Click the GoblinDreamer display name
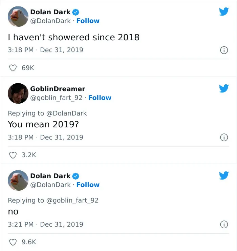237x251 pixels. point(58,89)
